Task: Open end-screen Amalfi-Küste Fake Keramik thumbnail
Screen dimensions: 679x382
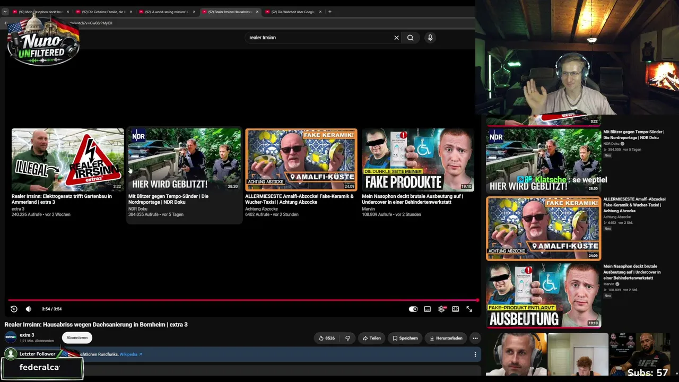Action: [x=301, y=160]
